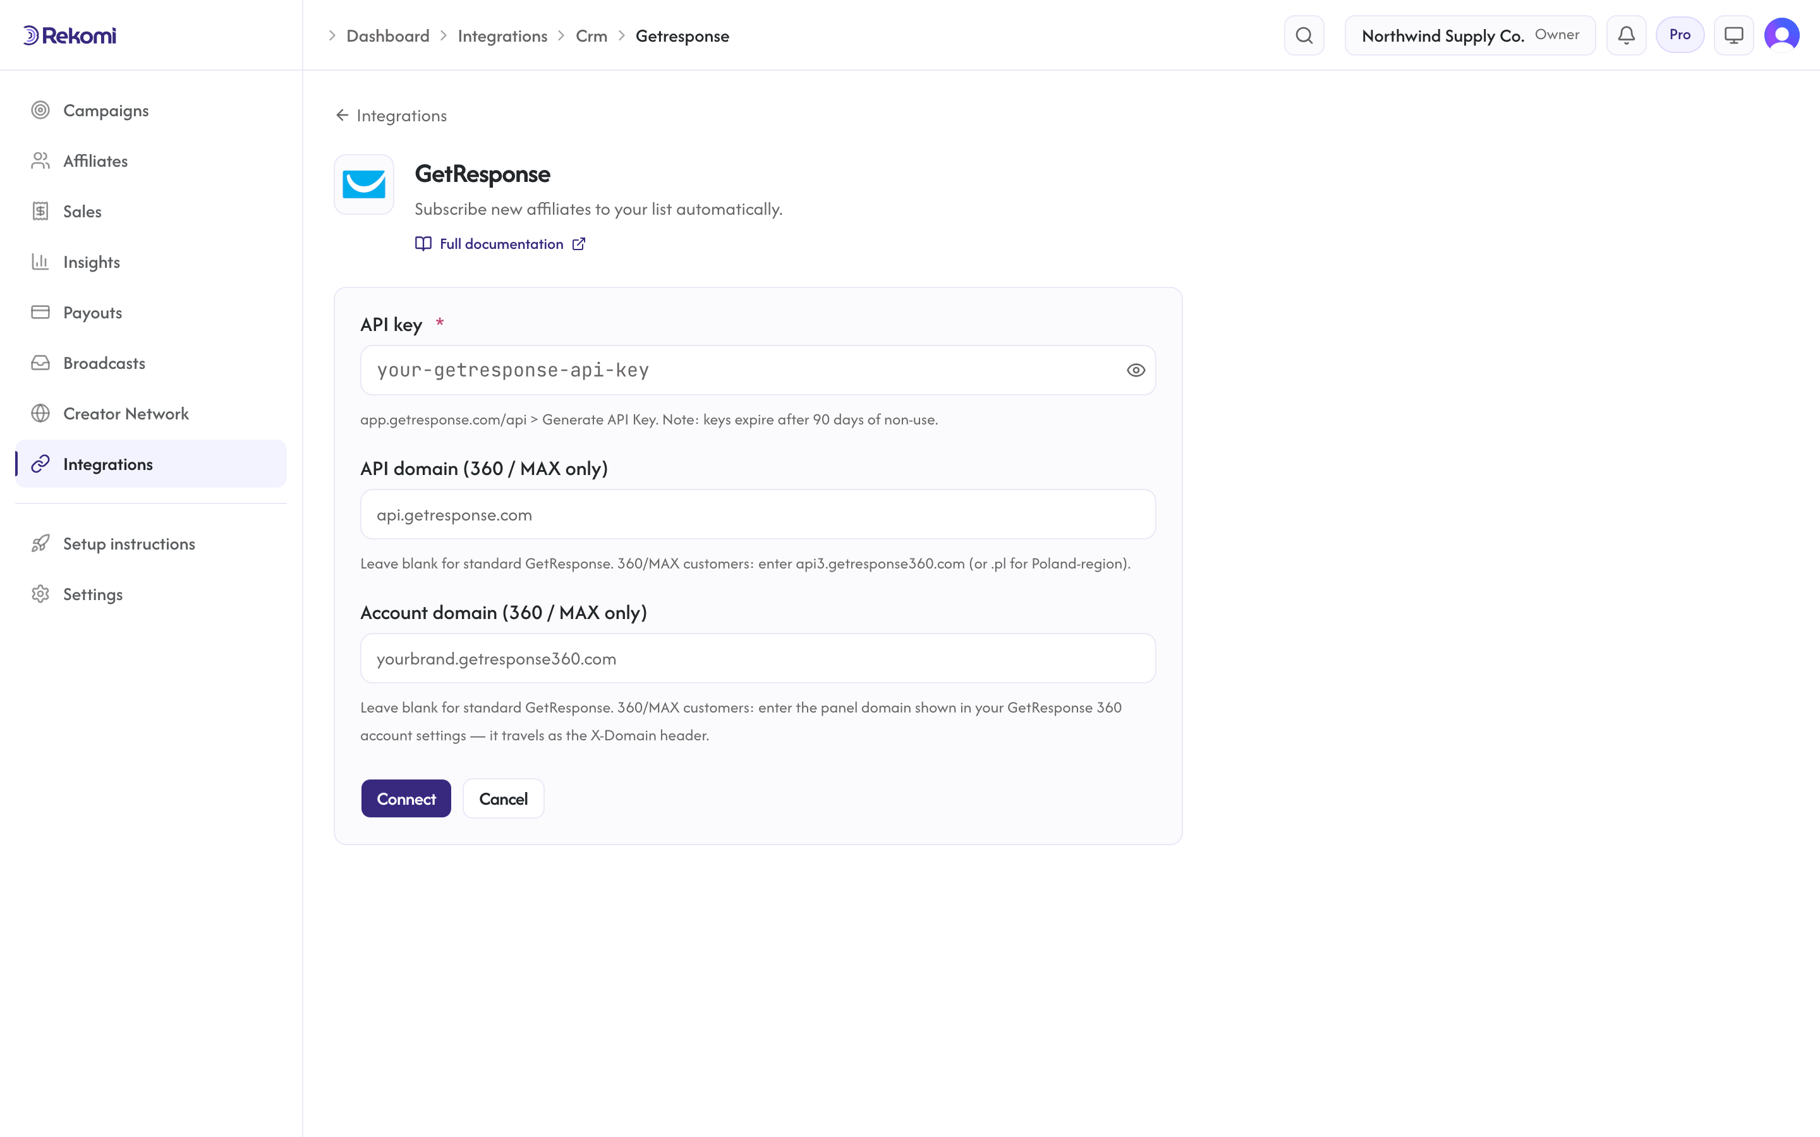Click the Settings gear icon
This screenshot has width=1820, height=1137.
[x=40, y=594]
